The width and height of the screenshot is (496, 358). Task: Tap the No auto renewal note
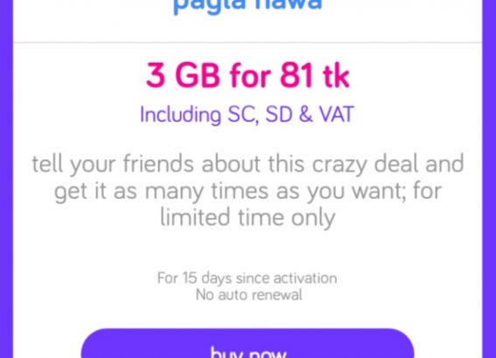click(249, 295)
